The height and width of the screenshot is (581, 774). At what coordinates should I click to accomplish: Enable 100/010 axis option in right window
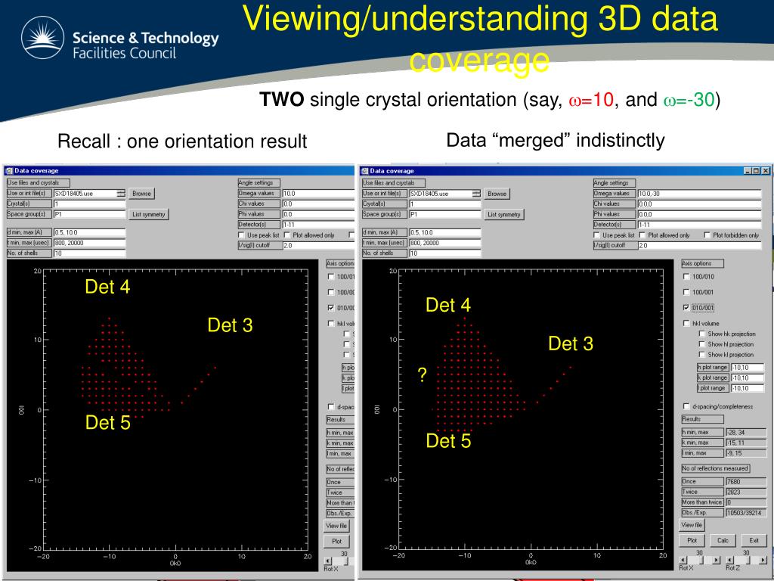coord(686,277)
